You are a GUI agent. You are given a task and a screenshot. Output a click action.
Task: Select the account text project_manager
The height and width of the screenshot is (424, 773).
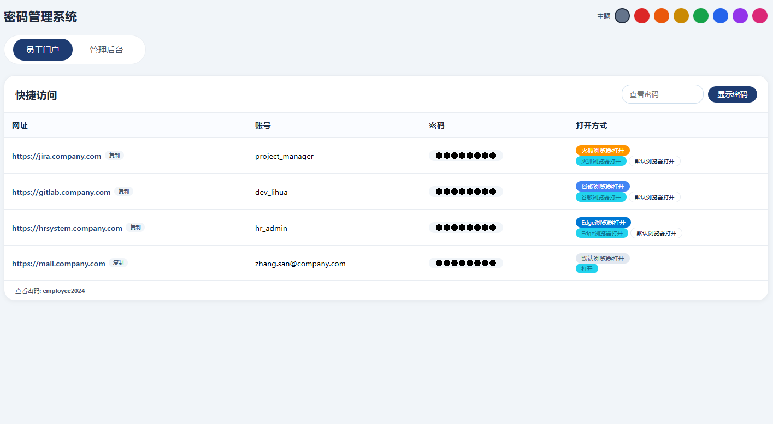coord(284,156)
